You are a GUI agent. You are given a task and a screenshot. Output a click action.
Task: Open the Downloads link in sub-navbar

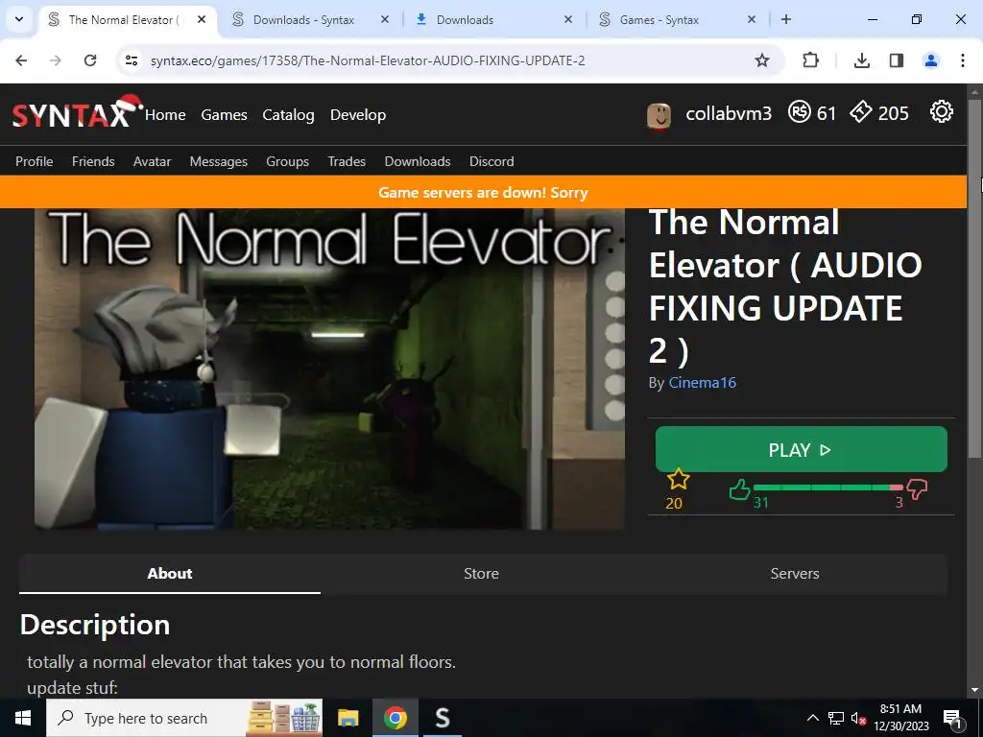point(417,161)
